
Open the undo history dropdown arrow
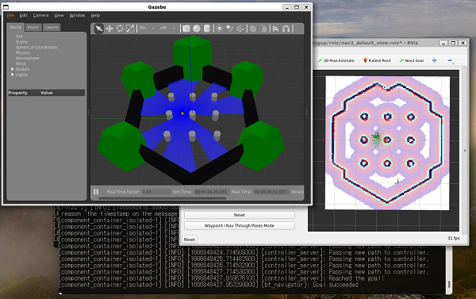[153, 29]
